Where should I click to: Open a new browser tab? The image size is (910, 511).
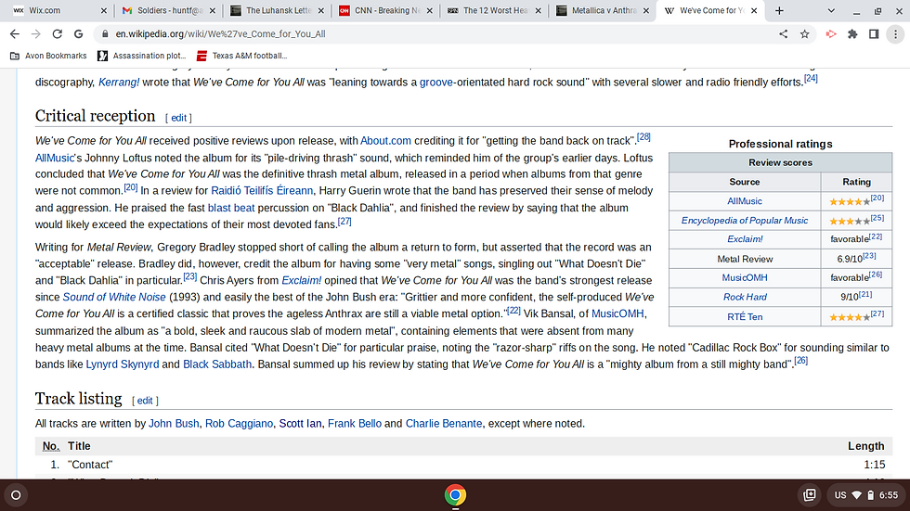coord(779,10)
